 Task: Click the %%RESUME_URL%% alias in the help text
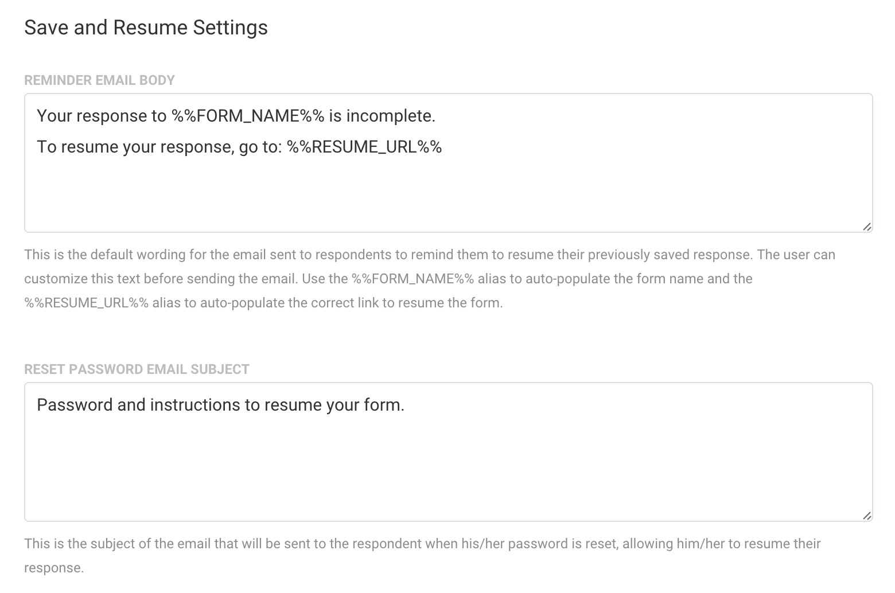pos(86,303)
